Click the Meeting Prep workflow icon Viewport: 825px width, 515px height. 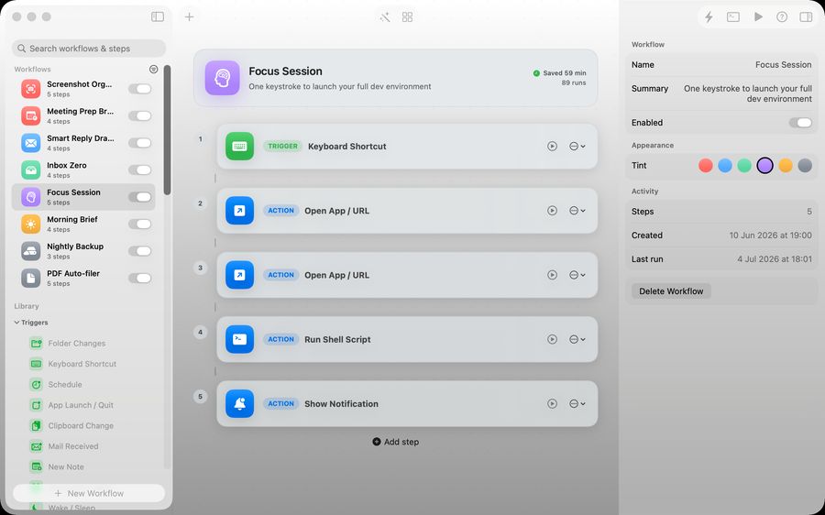pos(31,115)
